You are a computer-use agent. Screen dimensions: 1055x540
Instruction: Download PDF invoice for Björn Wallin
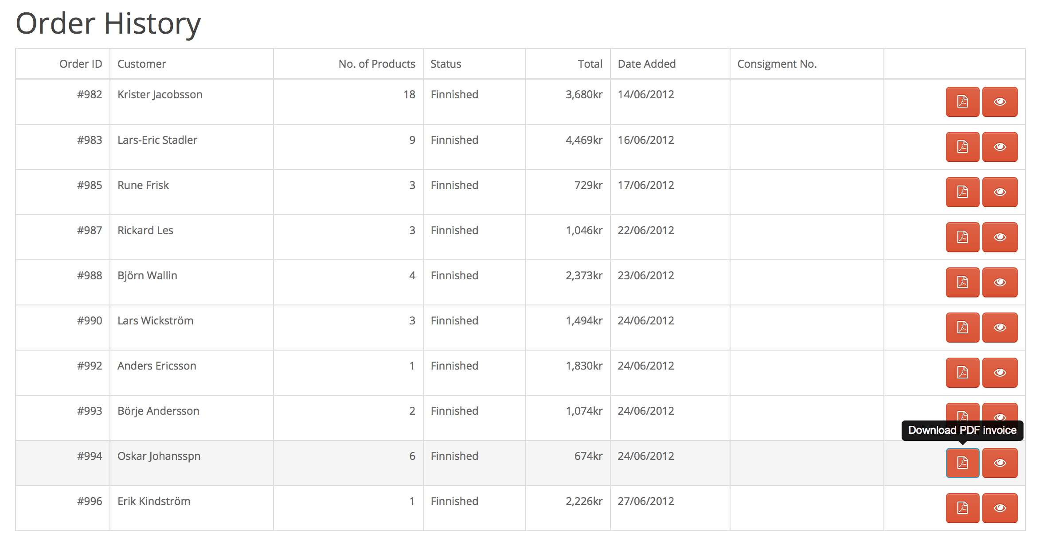(962, 282)
